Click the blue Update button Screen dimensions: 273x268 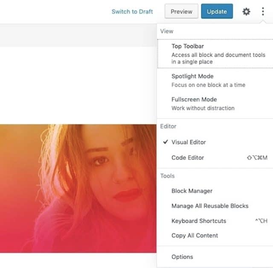click(217, 12)
